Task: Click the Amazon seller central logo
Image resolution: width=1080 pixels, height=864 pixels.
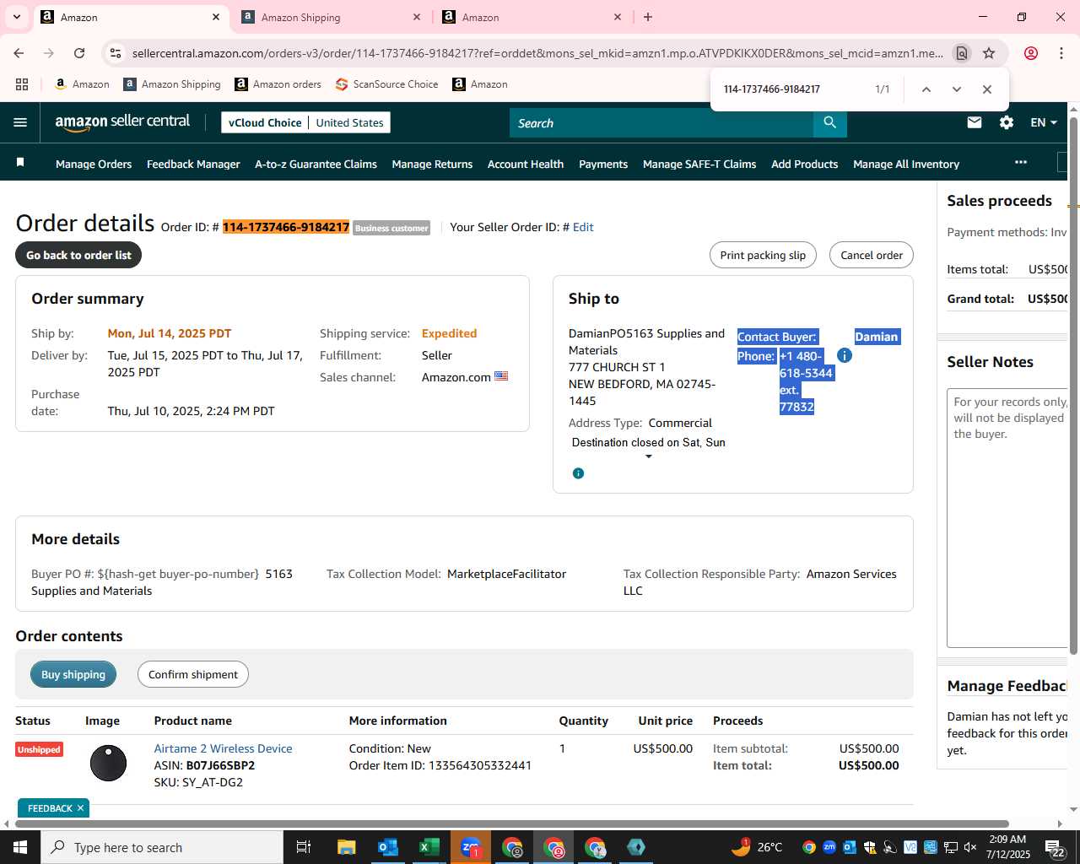Action: click(122, 122)
